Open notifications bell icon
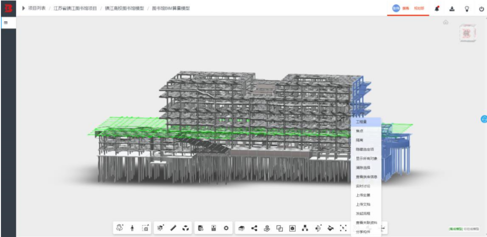The image size is (487, 237). pos(437,9)
